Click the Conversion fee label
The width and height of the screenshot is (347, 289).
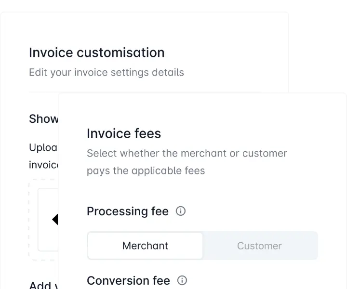pyautogui.click(x=128, y=280)
